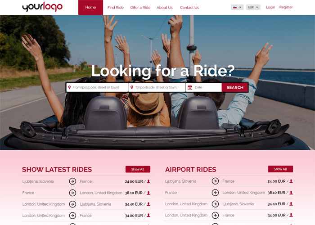Screen dimensions: 315x225
Task: Click Show All for latest rides
Action: click(x=138, y=169)
